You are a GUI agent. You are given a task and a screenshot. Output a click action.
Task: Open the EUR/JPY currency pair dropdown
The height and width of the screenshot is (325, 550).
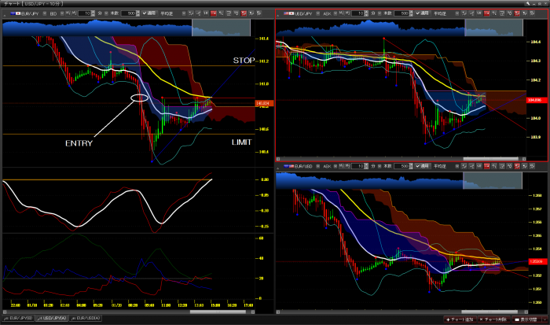click(x=45, y=13)
